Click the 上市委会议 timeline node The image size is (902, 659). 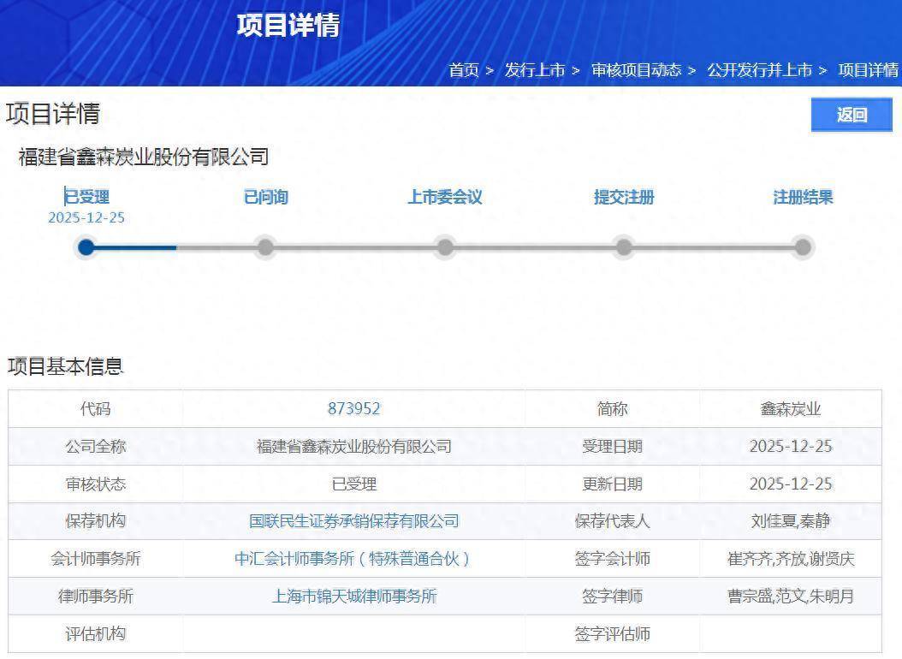point(445,247)
